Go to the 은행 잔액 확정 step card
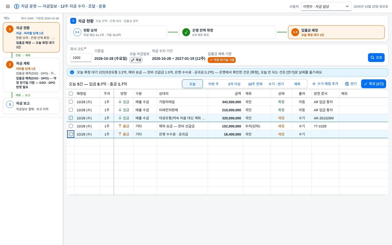Viewport: 392px width, 245px height. 228,32
